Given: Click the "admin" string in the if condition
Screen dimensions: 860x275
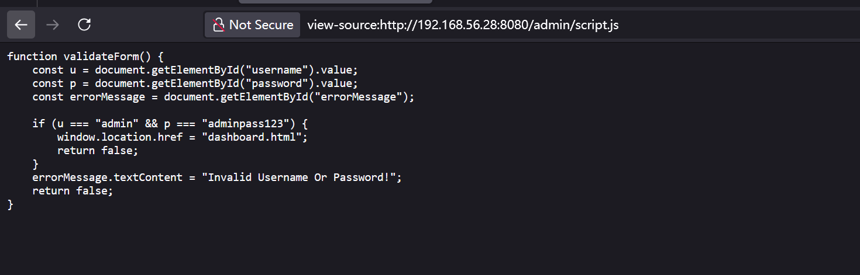Looking at the screenshot, I should pos(117,123).
